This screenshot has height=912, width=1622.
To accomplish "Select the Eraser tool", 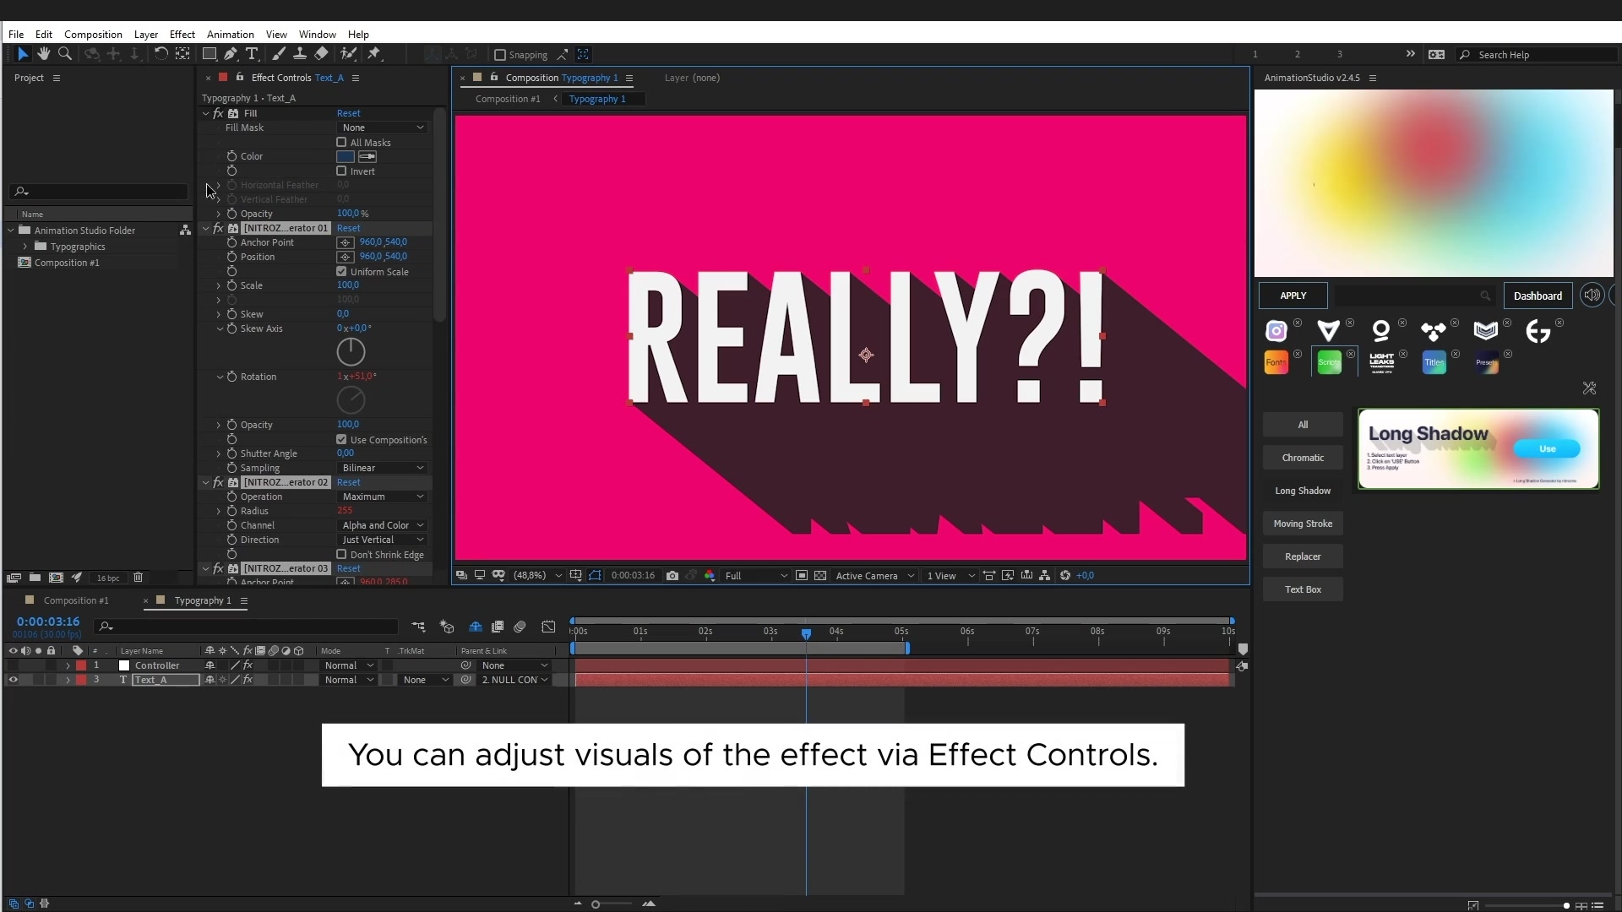I will pyautogui.click(x=321, y=54).
